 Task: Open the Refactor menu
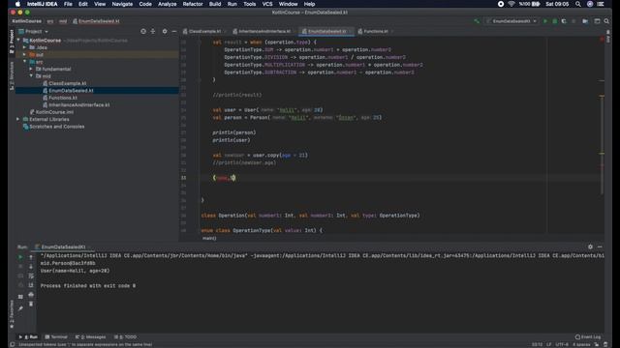[x=193, y=4]
